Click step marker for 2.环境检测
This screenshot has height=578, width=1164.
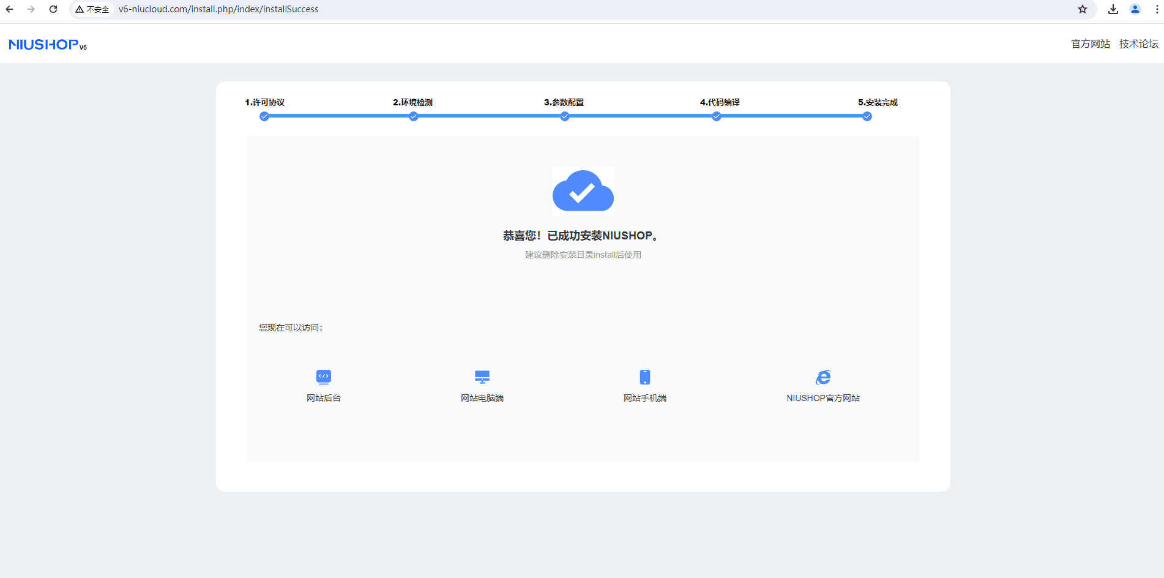tap(414, 116)
